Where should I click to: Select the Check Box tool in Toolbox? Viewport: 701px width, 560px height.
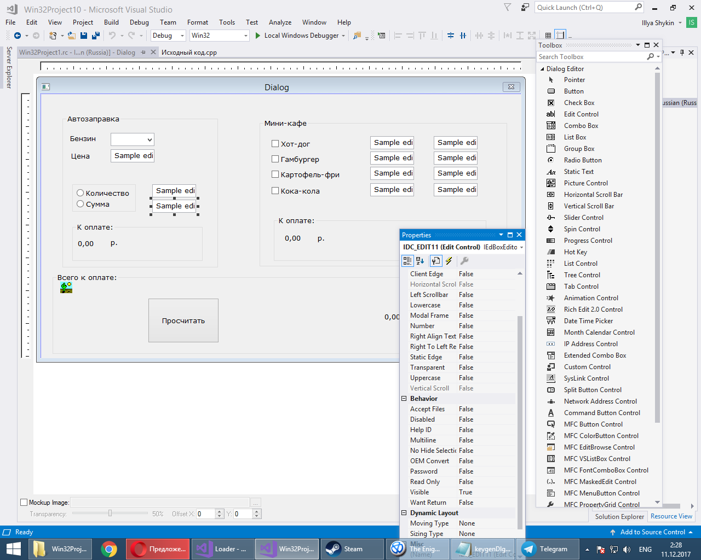pos(579,103)
